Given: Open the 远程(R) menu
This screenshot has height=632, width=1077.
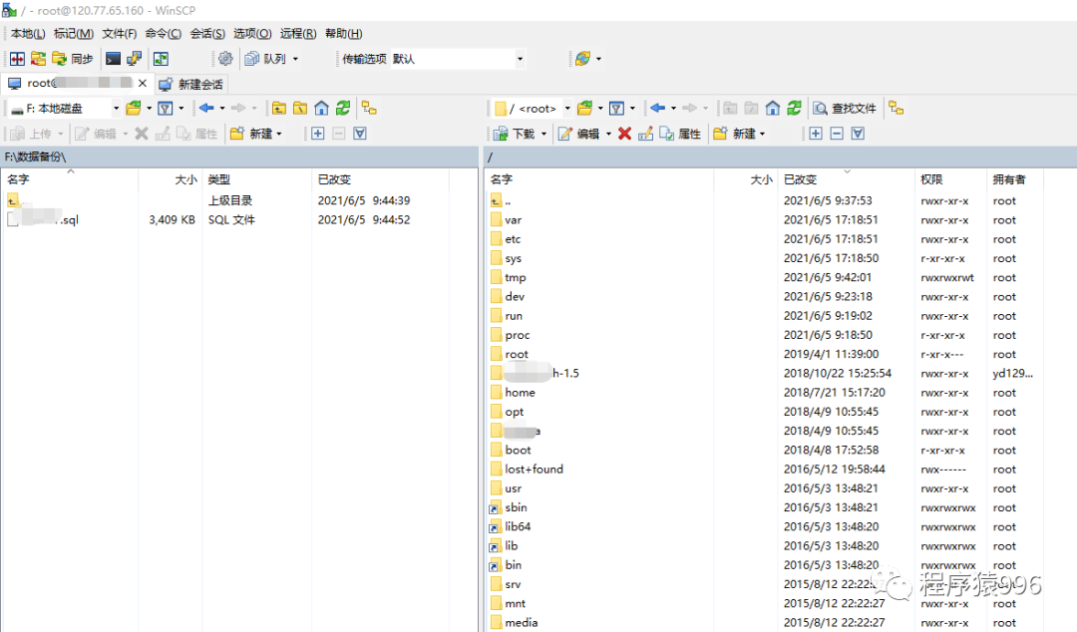Looking at the screenshot, I should coord(298,34).
